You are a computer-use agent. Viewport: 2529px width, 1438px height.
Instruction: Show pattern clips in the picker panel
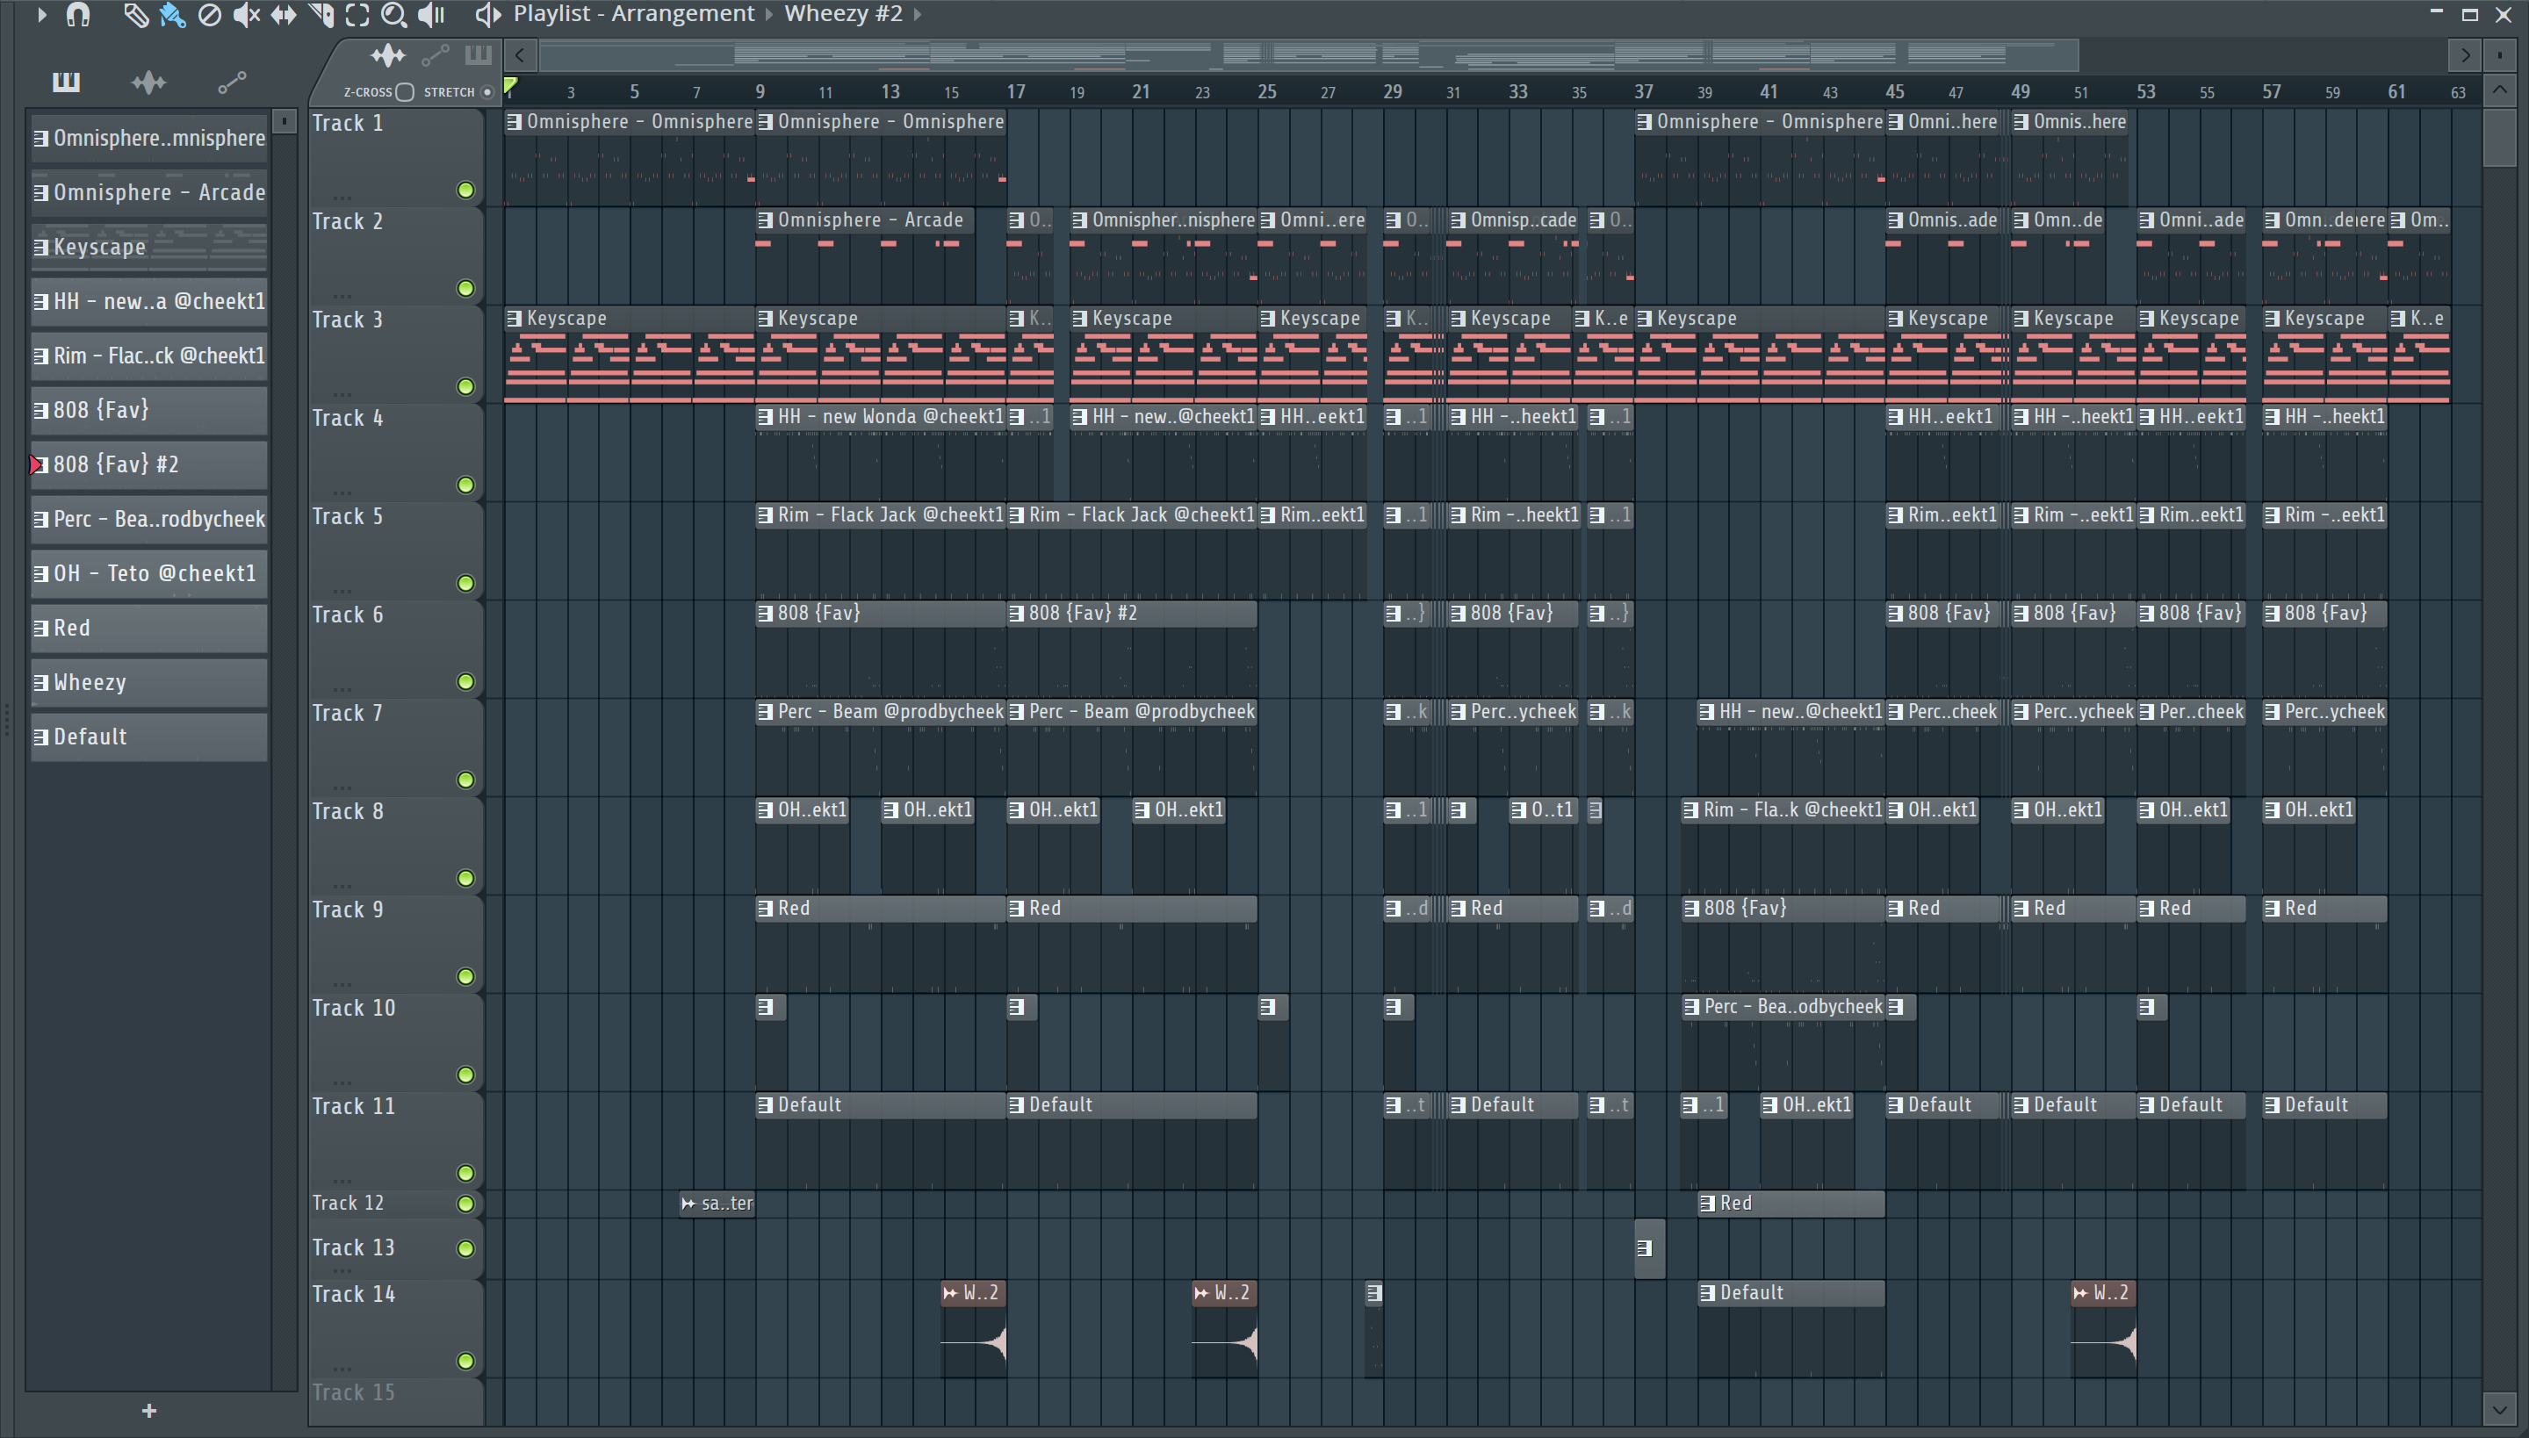click(66, 82)
